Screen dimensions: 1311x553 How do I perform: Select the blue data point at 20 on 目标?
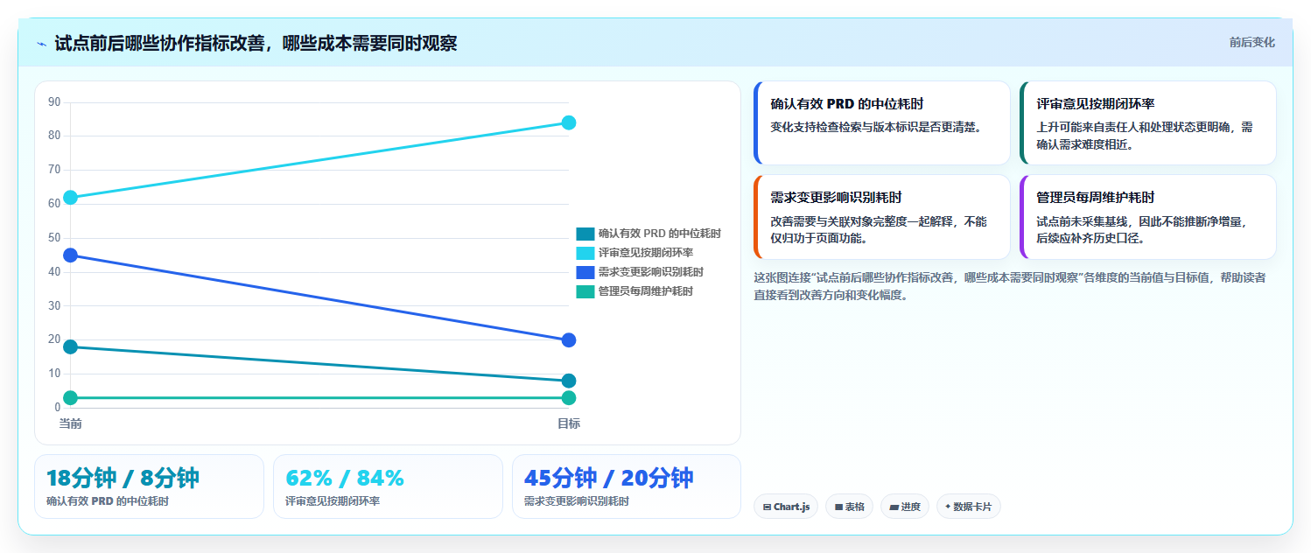coord(569,339)
